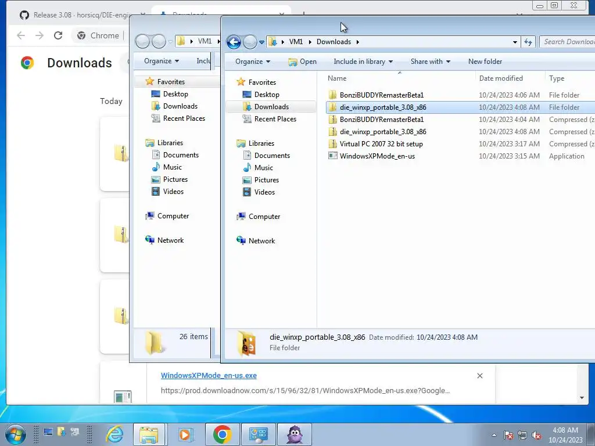Switch to Google Chrome taskbar button
The width and height of the screenshot is (595, 446).
[223, 434]
